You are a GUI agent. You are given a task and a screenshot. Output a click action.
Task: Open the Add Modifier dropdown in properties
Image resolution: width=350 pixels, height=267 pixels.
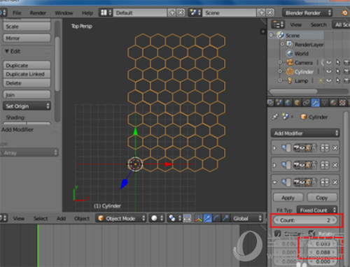(305, 133)
